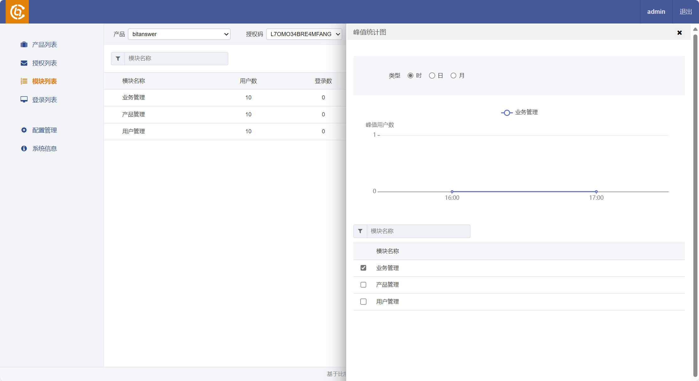Select the 月 radio button
Viewport: 699px width, 381px height.
pos(453,76)
